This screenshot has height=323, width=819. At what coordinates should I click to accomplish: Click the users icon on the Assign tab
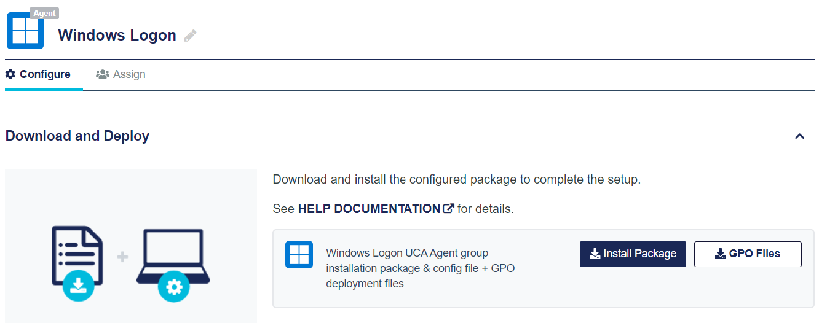102,74
